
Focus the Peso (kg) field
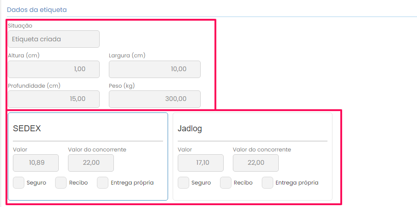pyautogui.click(x=154, y=99)
